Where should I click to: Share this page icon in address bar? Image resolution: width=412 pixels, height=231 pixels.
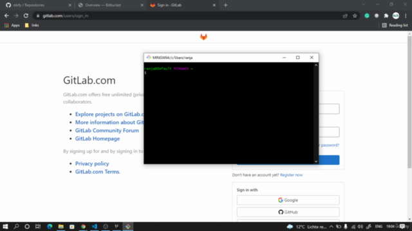tap(345, 15)
